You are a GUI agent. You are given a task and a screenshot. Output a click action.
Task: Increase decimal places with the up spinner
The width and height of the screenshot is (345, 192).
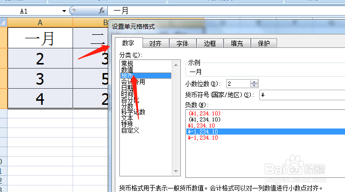(x=254, y=82)
